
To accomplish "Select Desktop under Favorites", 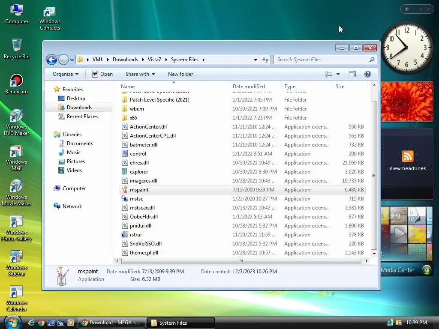I will point(76,99).
